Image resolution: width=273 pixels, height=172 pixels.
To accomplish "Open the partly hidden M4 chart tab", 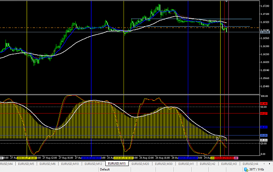I will coord(7,164).
